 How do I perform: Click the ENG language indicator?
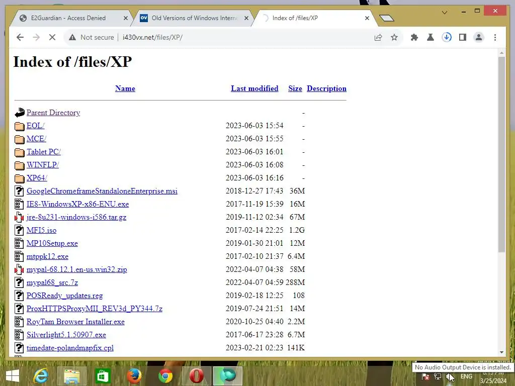coord(466,376)
